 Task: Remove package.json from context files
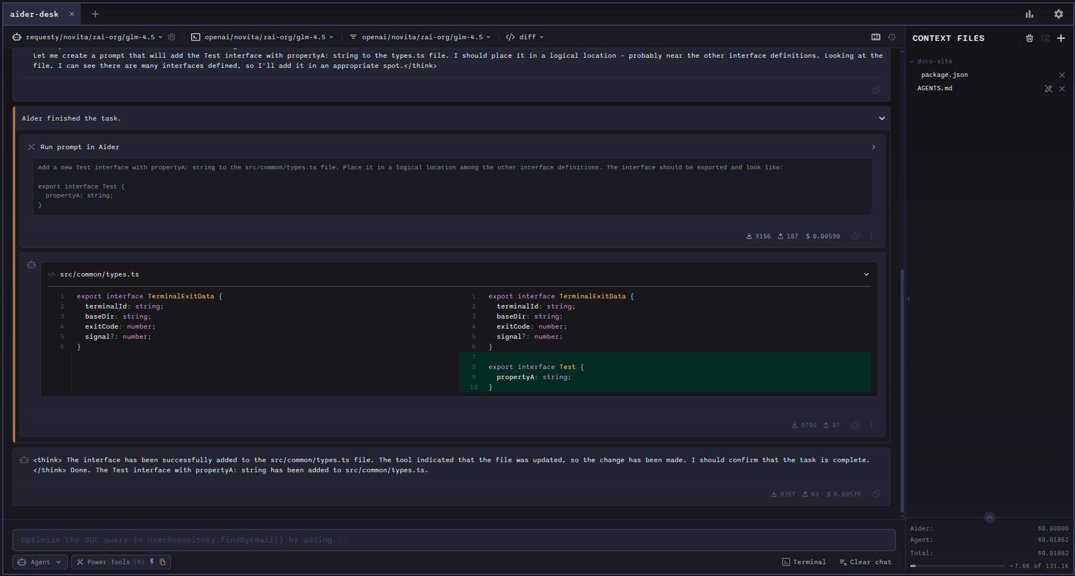point(1062,75)
